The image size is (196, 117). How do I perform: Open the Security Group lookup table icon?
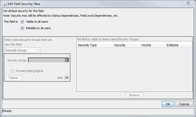point(67,60)
